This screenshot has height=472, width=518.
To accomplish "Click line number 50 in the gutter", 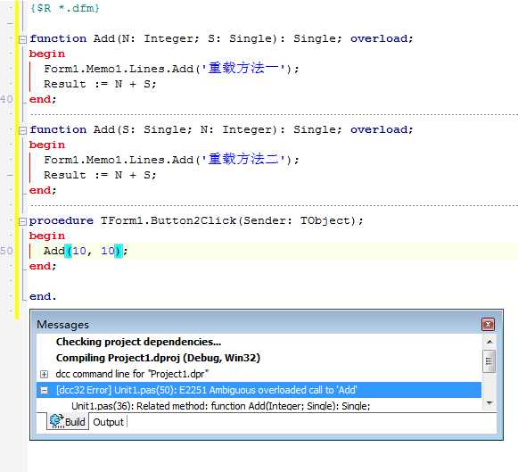I will point(6,251).
